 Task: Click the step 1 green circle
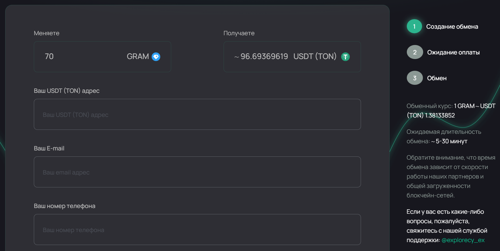coord(414,26)
